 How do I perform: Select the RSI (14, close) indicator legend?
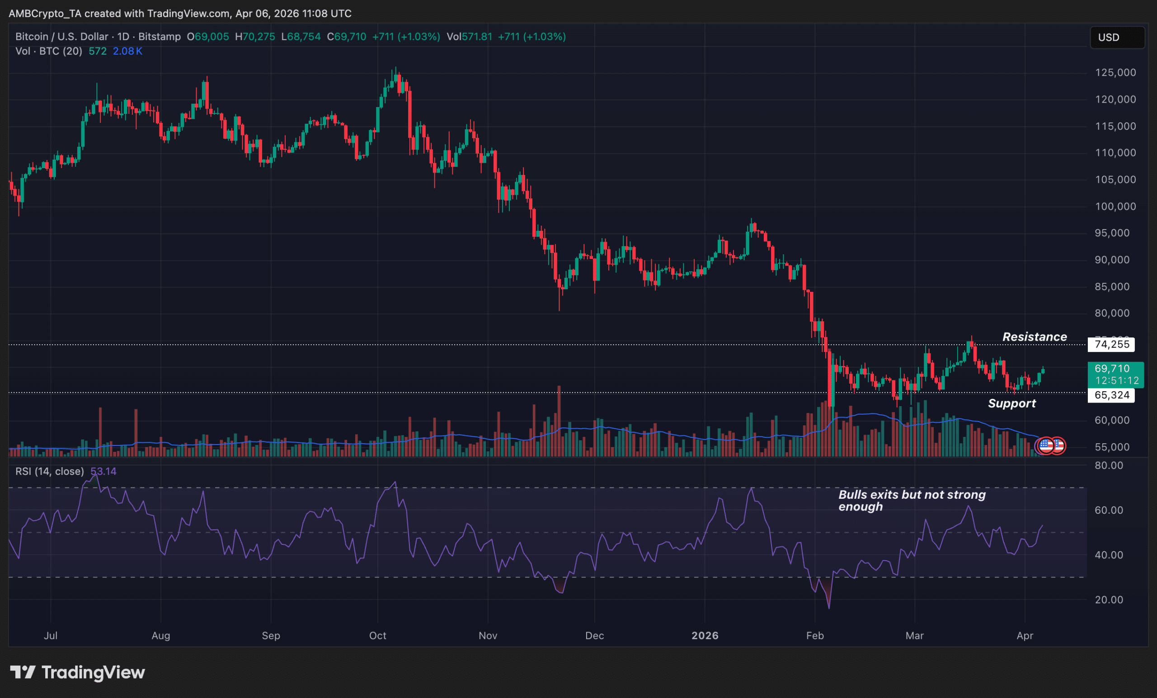49,471
